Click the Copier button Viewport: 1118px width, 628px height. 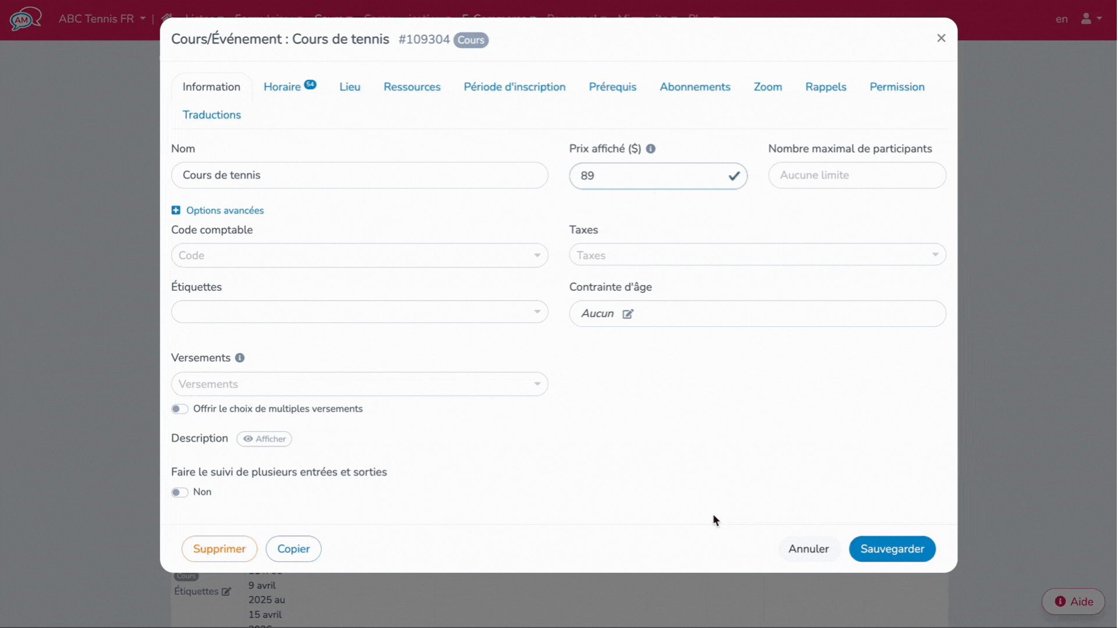pos(293,548)
